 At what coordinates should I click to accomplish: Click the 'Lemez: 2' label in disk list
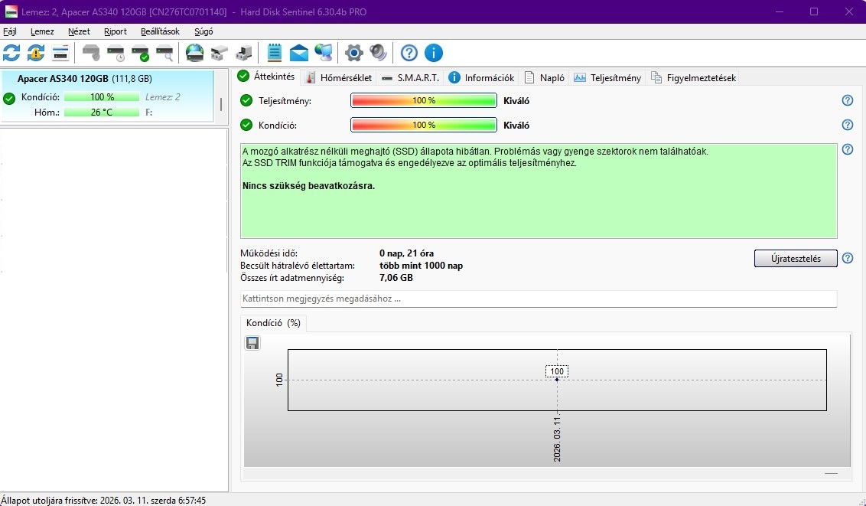click(x=162, y=96)
